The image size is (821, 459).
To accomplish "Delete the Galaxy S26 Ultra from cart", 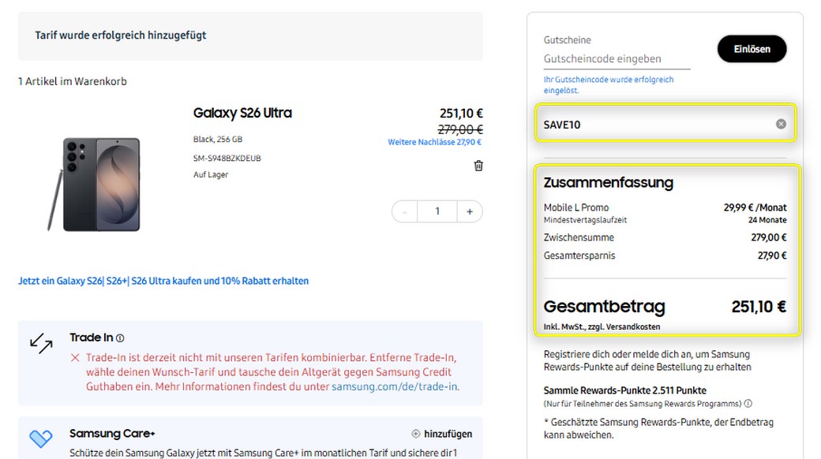I will (478, 166).
